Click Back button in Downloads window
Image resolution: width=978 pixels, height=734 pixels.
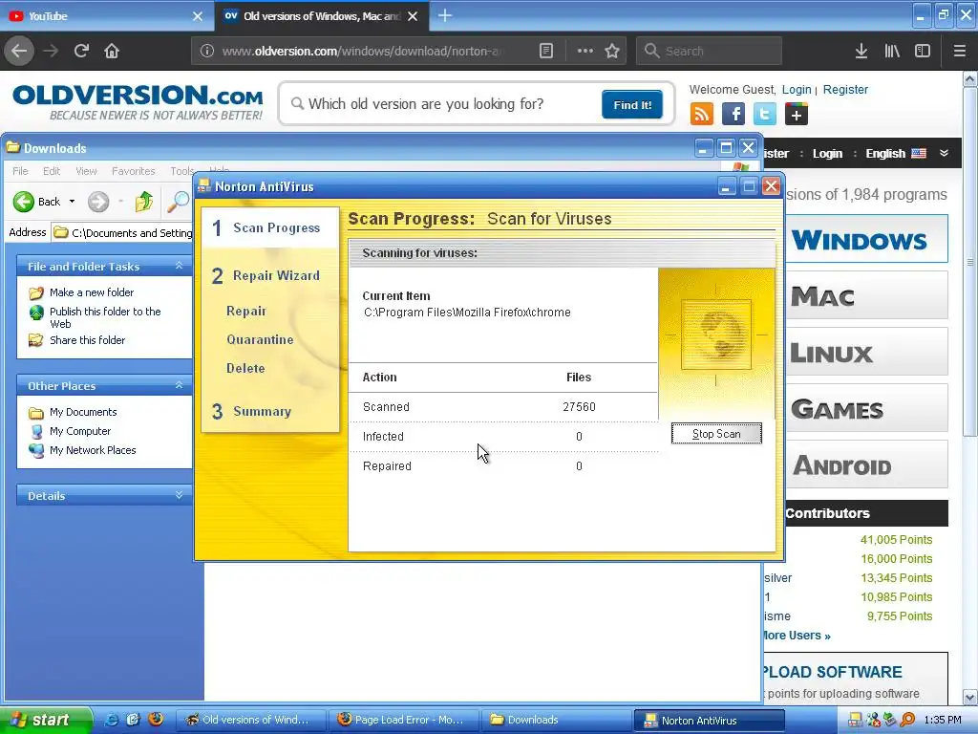37,202
